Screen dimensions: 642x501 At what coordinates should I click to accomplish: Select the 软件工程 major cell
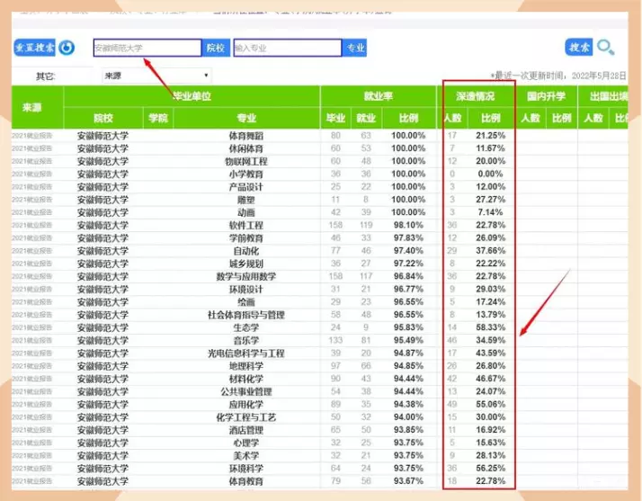point(246,225)
